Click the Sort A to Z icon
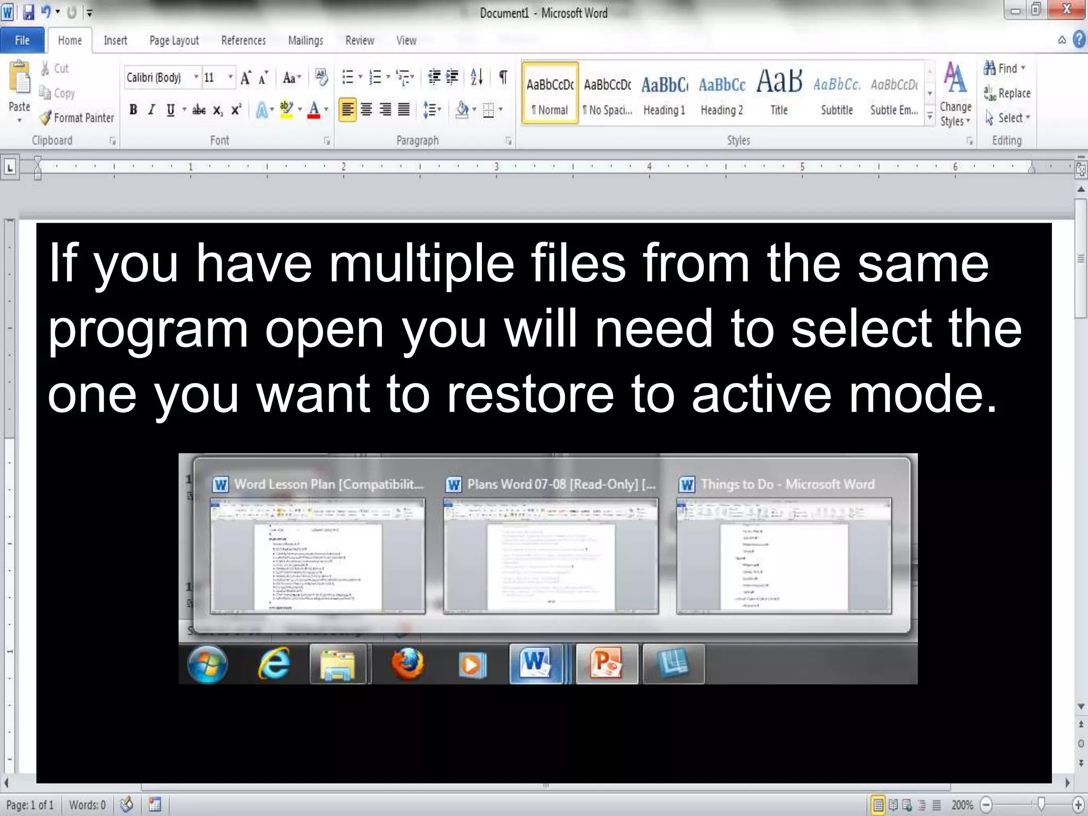Screen dimensions: 1088x816 477,78
